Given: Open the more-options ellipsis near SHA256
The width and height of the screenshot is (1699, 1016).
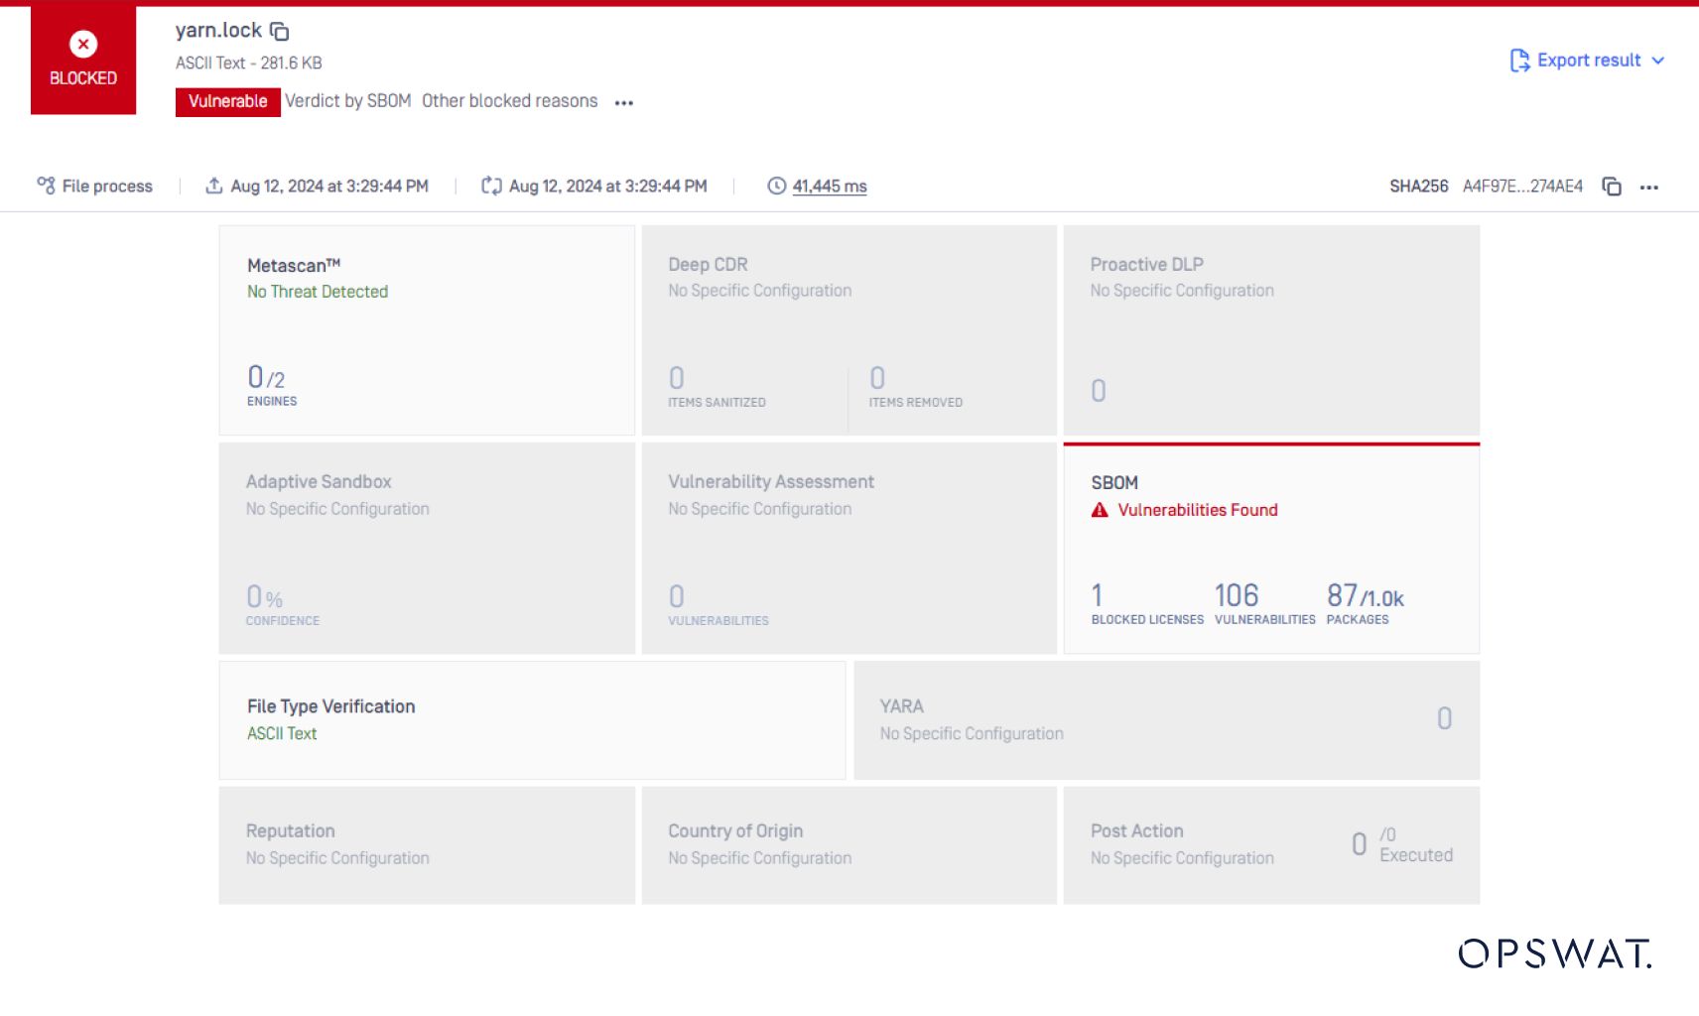Looking at the screenshot, I should 1651,186.
